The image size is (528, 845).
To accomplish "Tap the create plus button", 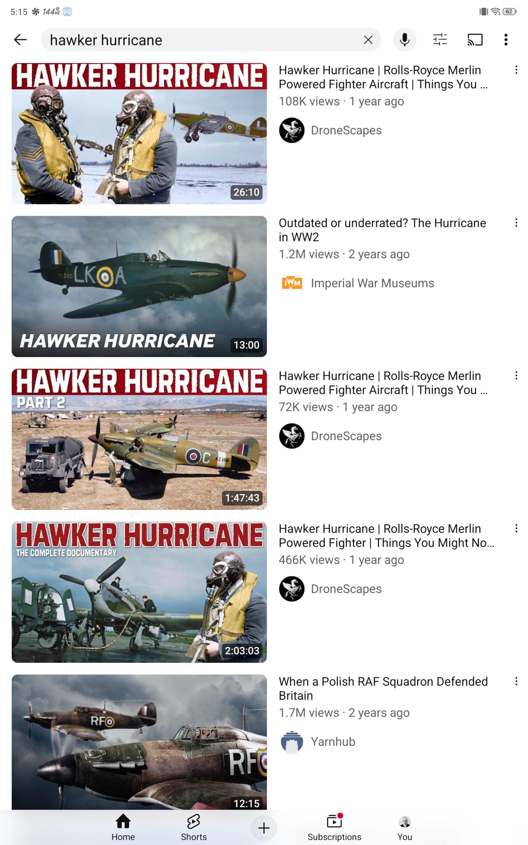I will pyautogui.click(x=264, y=828).
